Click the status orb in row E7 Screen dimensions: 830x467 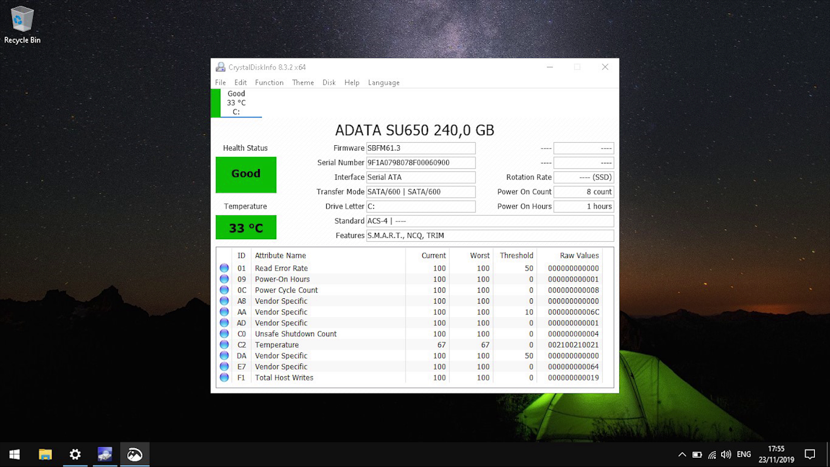coord(224,366)
